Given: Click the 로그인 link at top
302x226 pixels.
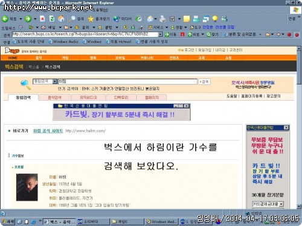Looking at the screenshot, I should pos(189,50).
